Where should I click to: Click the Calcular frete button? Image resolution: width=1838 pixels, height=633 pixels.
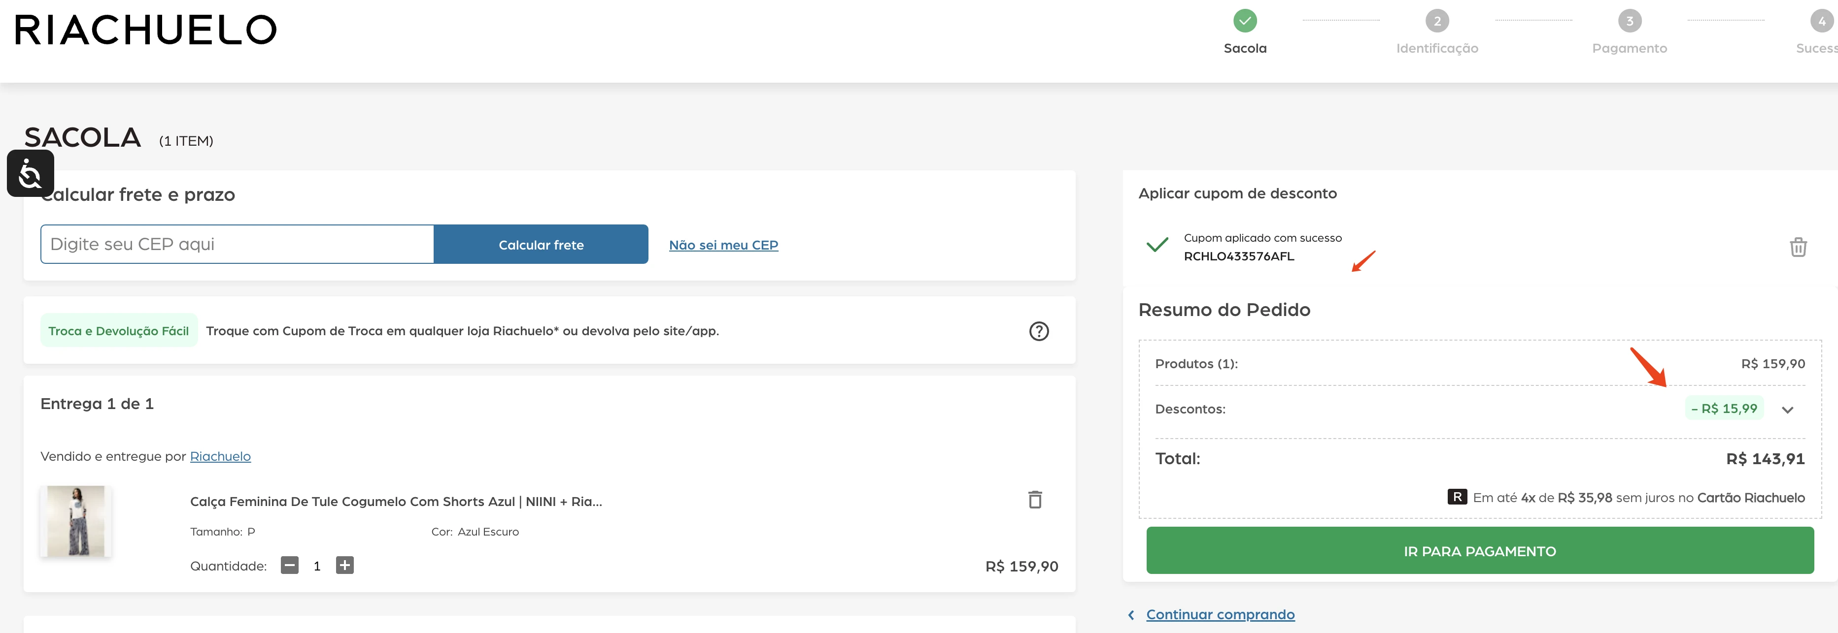pyautogui.click(x=541, y=245)
